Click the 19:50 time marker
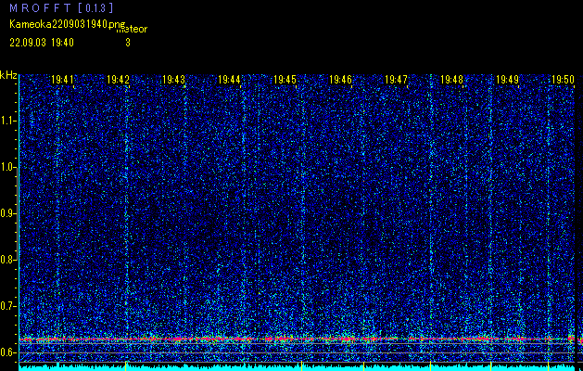Image resolution: width=583 pixels, height=371 pixels. (563, 80)
